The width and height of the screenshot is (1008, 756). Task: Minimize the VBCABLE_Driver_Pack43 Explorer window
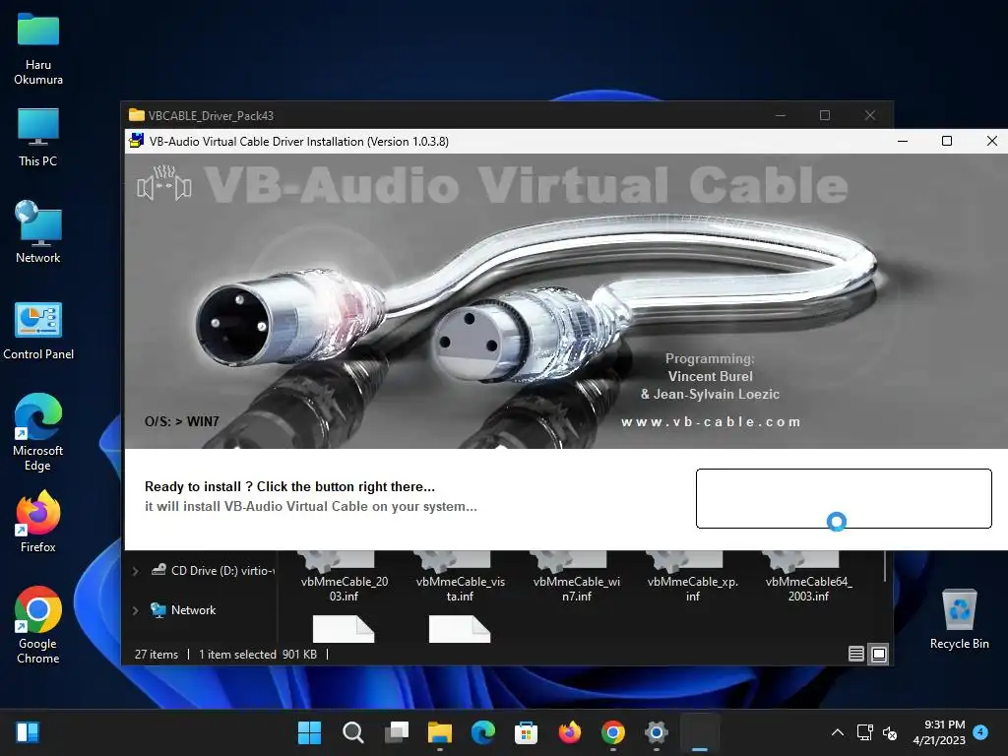tap(781, 115)
